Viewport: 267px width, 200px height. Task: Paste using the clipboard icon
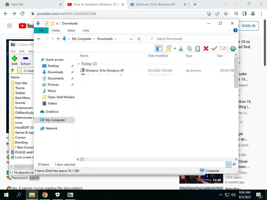[x=198, y=49]
